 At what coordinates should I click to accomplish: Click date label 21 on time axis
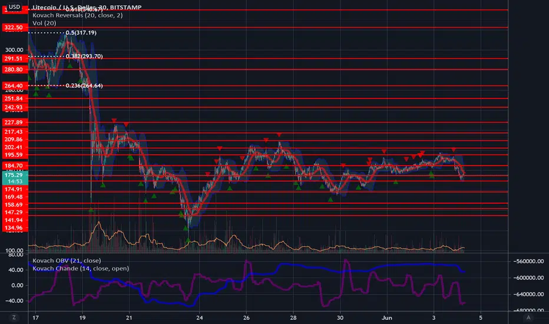(x=129, y=318)
